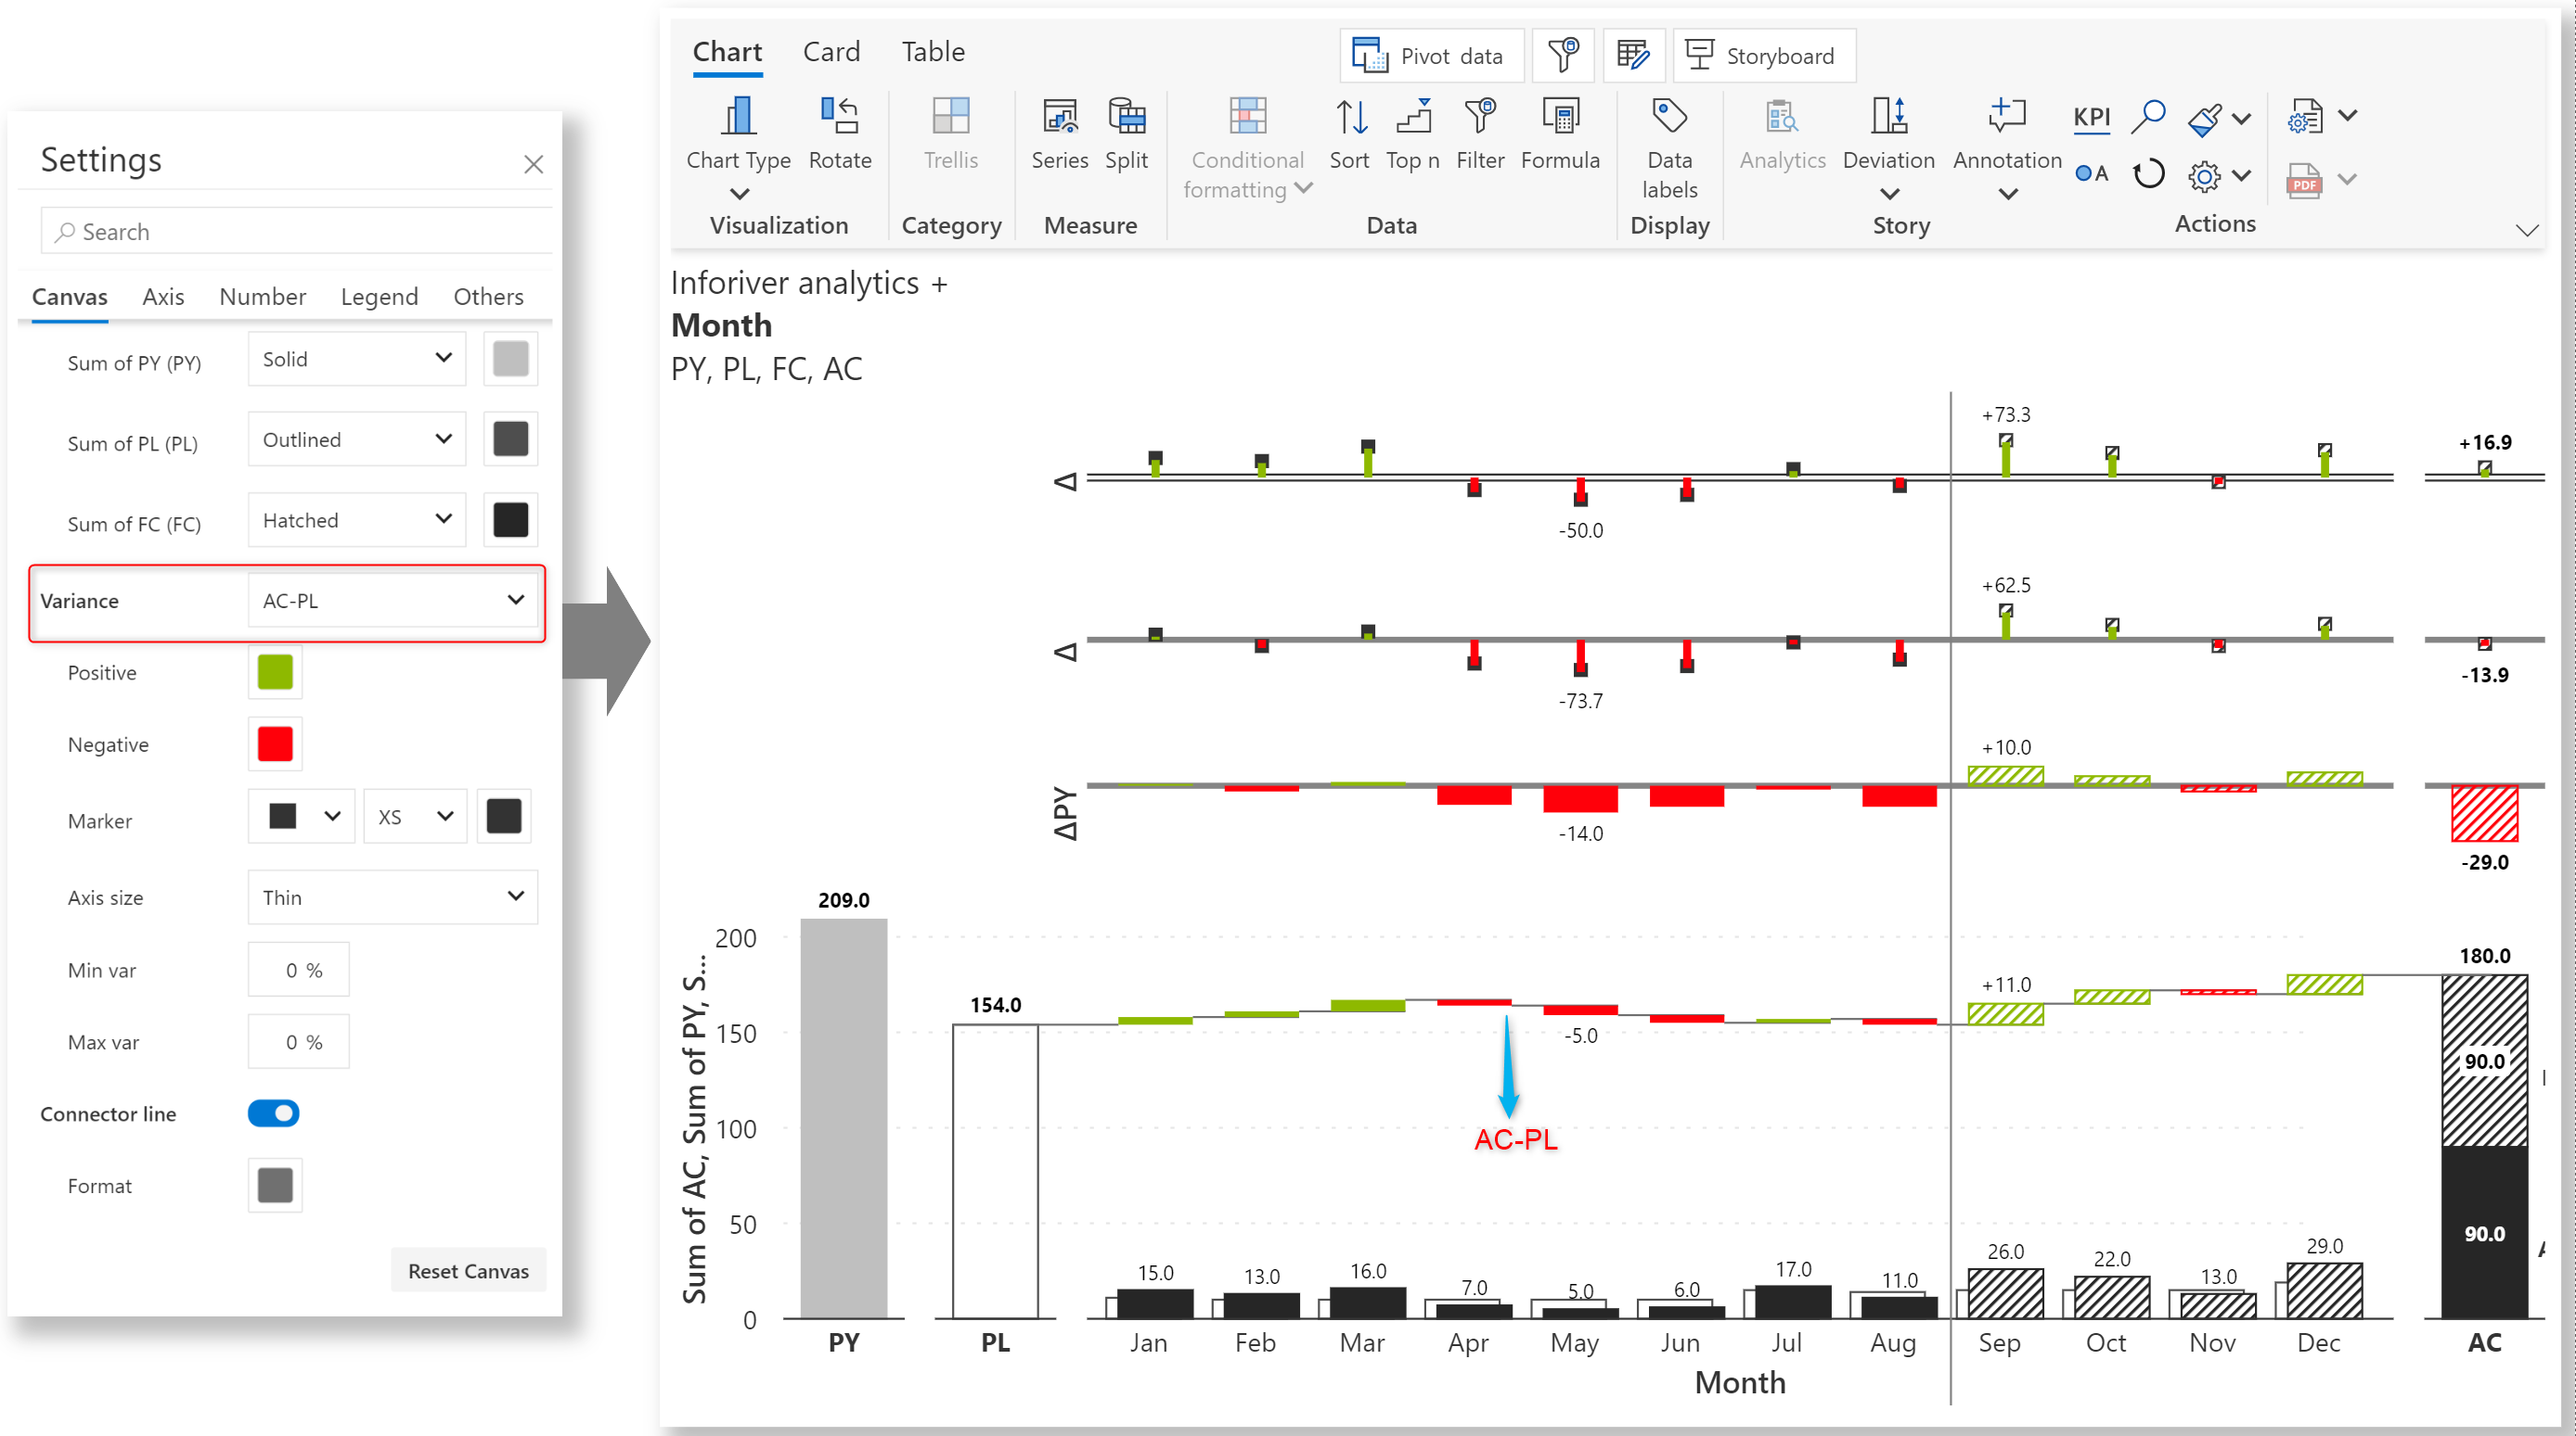Open the Series measure icon
This screenshot has width=2576, height=1436.
(x=1059, y=117)
